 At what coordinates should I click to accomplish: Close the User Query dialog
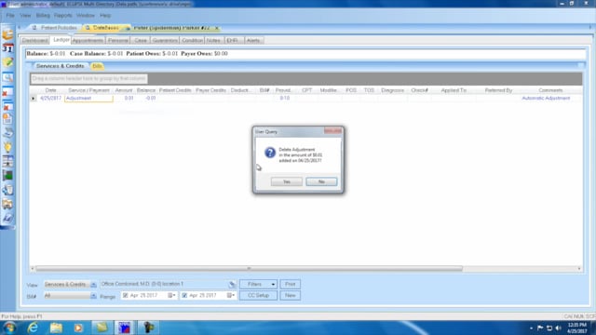333,131
